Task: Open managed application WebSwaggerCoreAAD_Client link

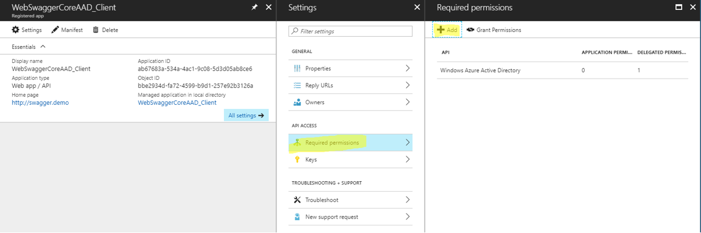Action: (177, 103)
